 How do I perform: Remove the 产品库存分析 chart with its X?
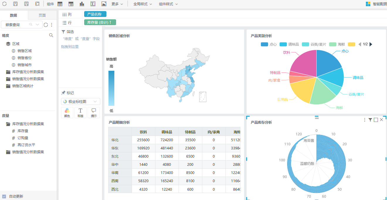tap(381, 120)
